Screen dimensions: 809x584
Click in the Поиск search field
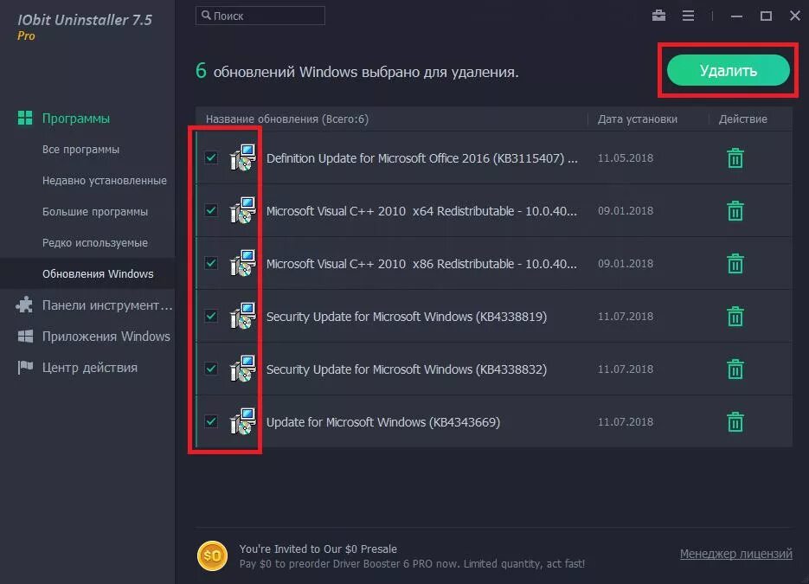260,16
